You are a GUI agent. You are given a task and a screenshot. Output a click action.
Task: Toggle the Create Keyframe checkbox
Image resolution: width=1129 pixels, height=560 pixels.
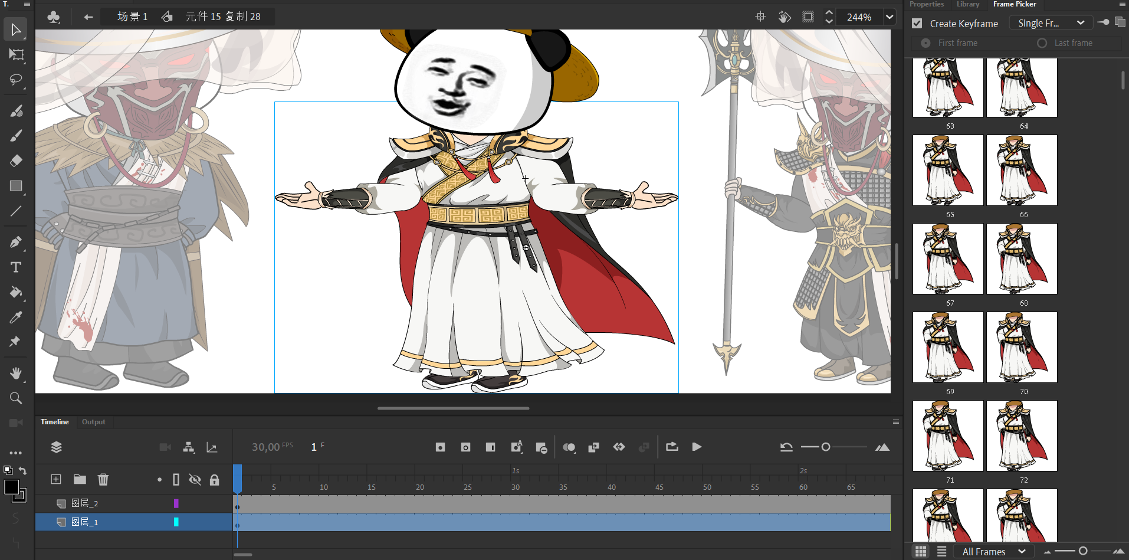pos(917,24)
